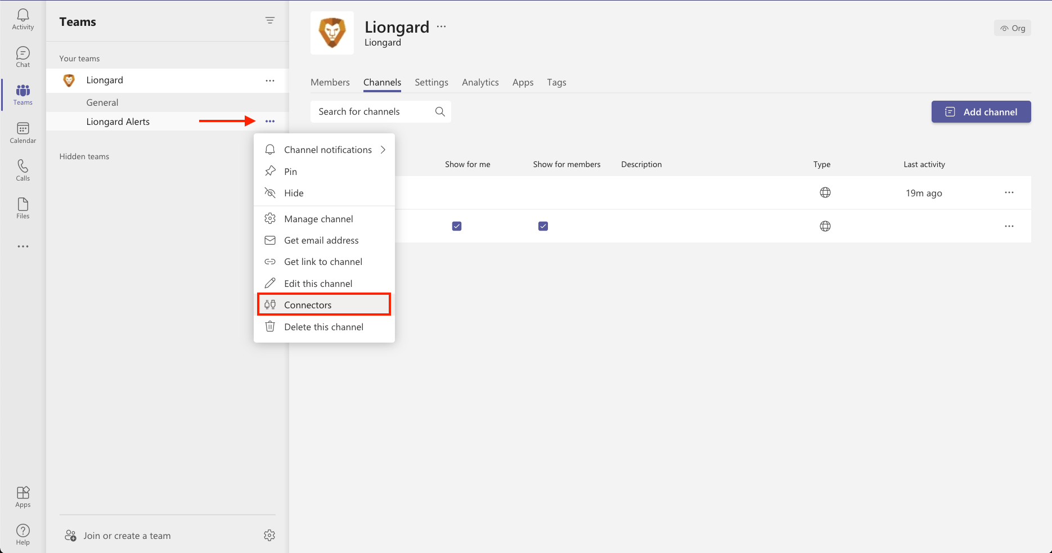Open the Activity feed
This screenshot has height=553, width=1052.
tap(23, 19)
